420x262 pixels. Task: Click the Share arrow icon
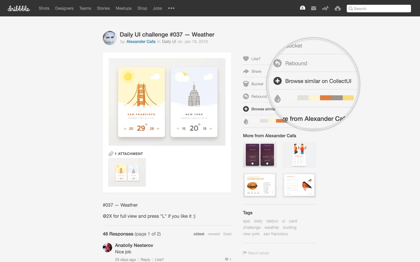click(246, 71)
